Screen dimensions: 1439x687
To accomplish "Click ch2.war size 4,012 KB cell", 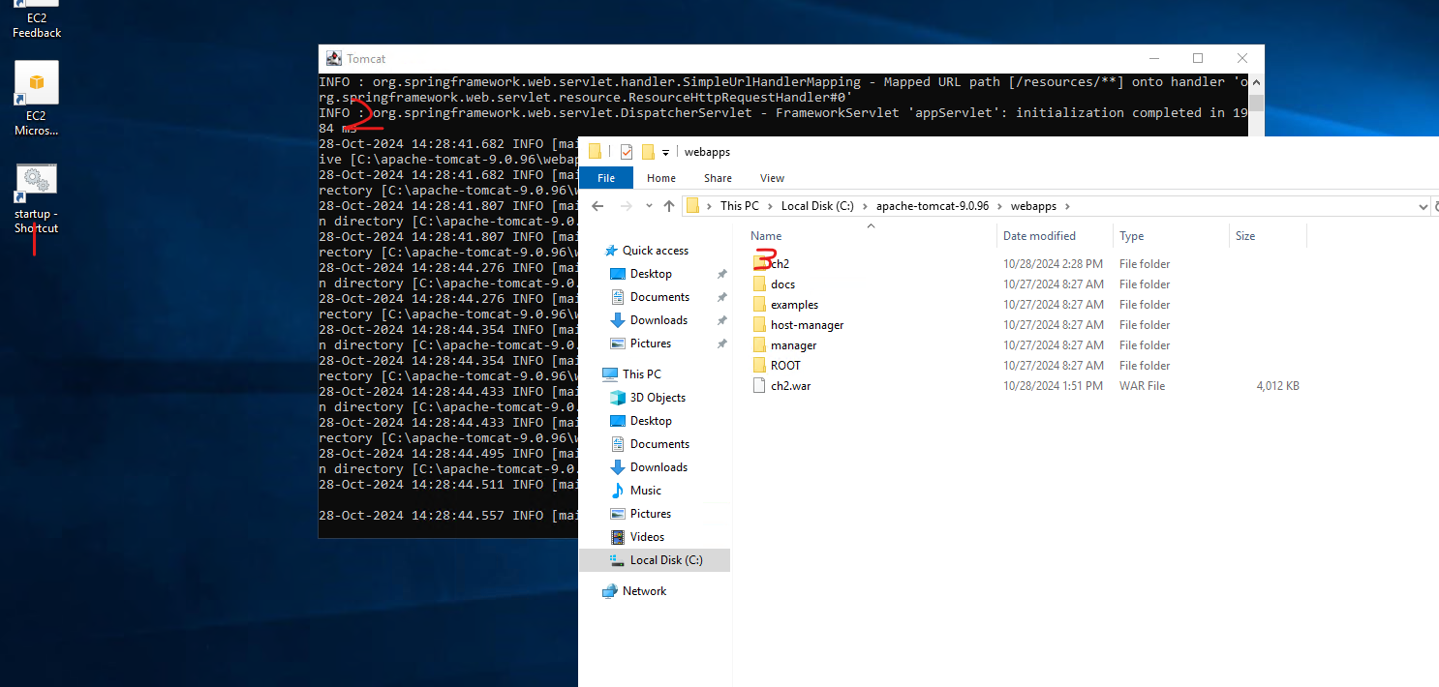I will tap(1277, 386).
